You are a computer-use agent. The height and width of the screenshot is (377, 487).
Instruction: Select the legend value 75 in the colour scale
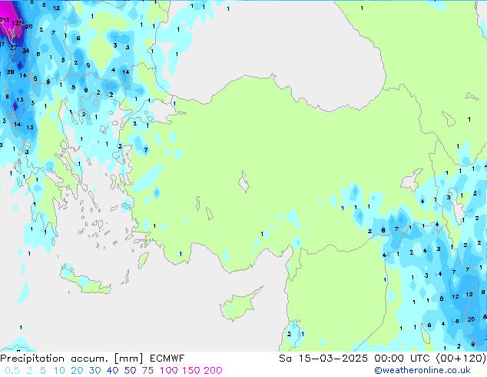click(147, 371)
